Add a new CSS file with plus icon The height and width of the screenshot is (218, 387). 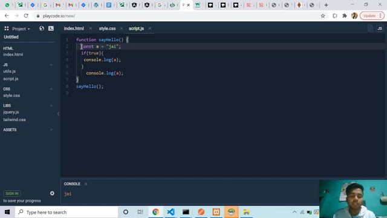(51, 89)
